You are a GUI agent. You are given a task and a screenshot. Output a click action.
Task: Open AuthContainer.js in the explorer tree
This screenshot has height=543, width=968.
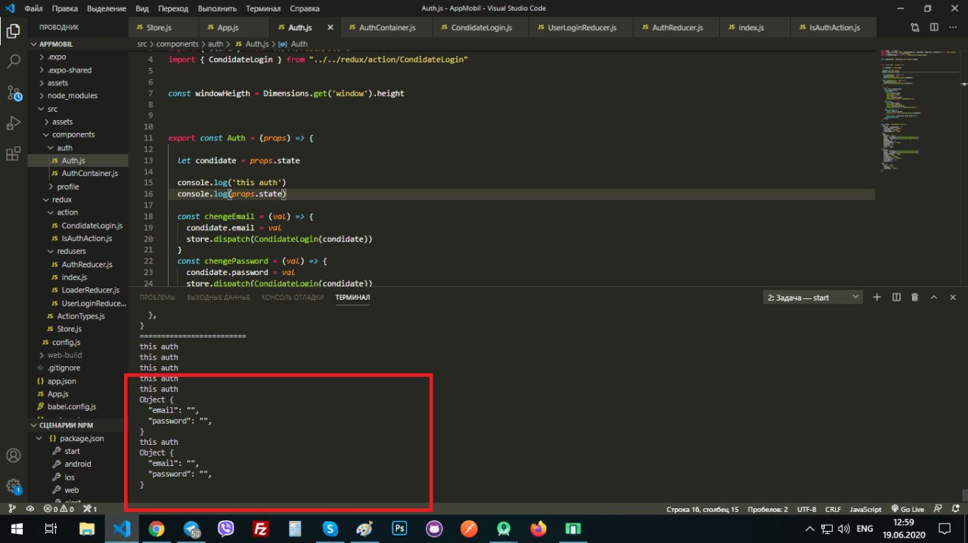tap(78, 173)
